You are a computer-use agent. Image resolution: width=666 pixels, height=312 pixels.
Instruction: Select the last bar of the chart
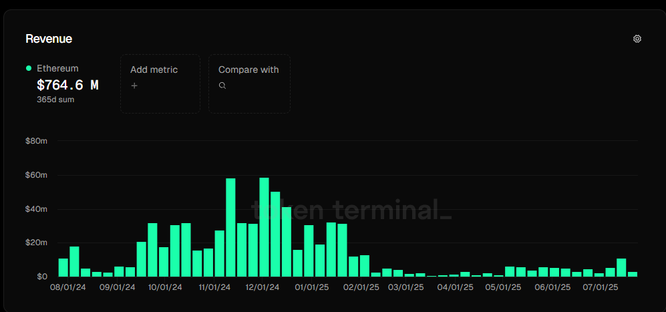click(x=633, y=274)
